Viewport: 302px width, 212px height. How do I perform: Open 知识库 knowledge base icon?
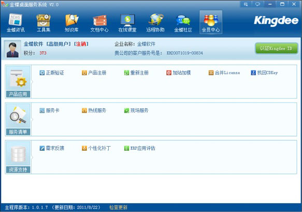[71, 23]
